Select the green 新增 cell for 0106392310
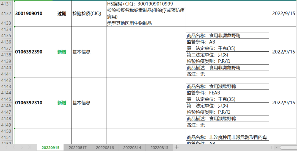 (62, 103)
